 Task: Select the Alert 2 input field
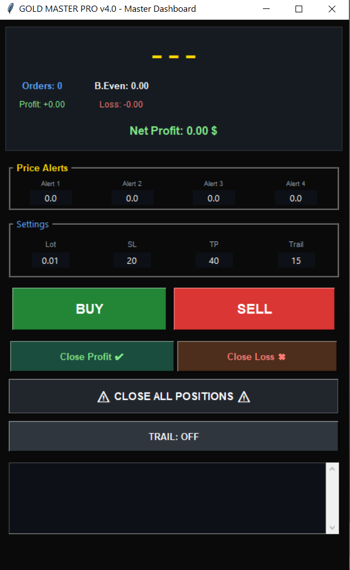click(132, 198)
